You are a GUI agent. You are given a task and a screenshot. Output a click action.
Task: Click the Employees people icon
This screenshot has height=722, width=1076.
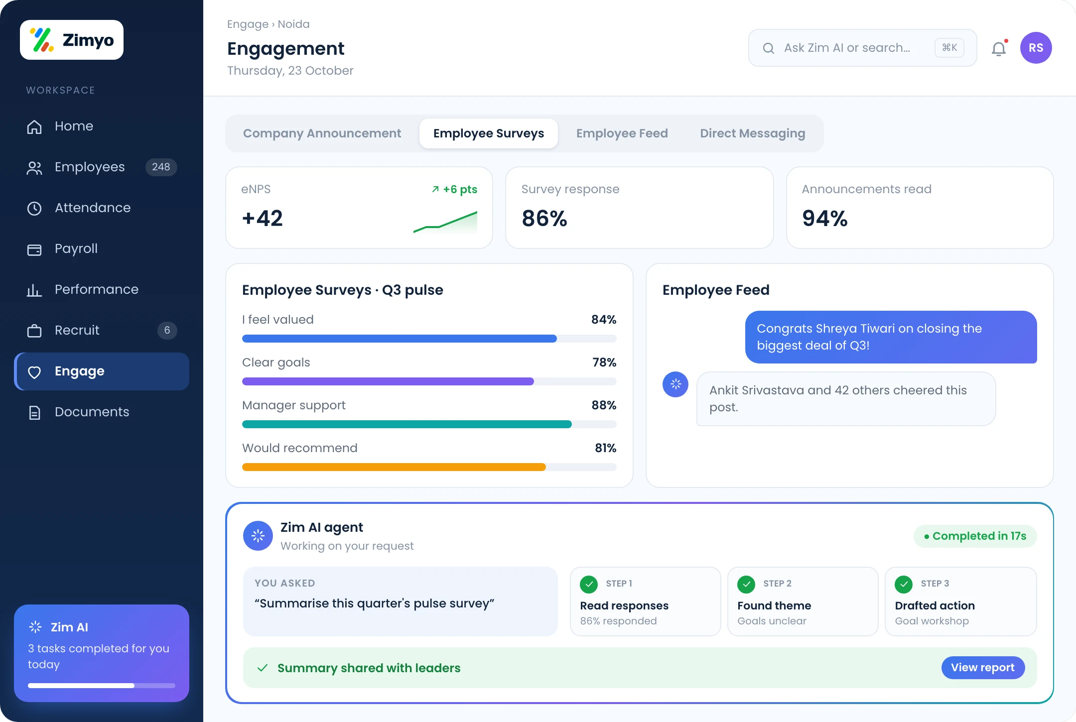[34, 167]
